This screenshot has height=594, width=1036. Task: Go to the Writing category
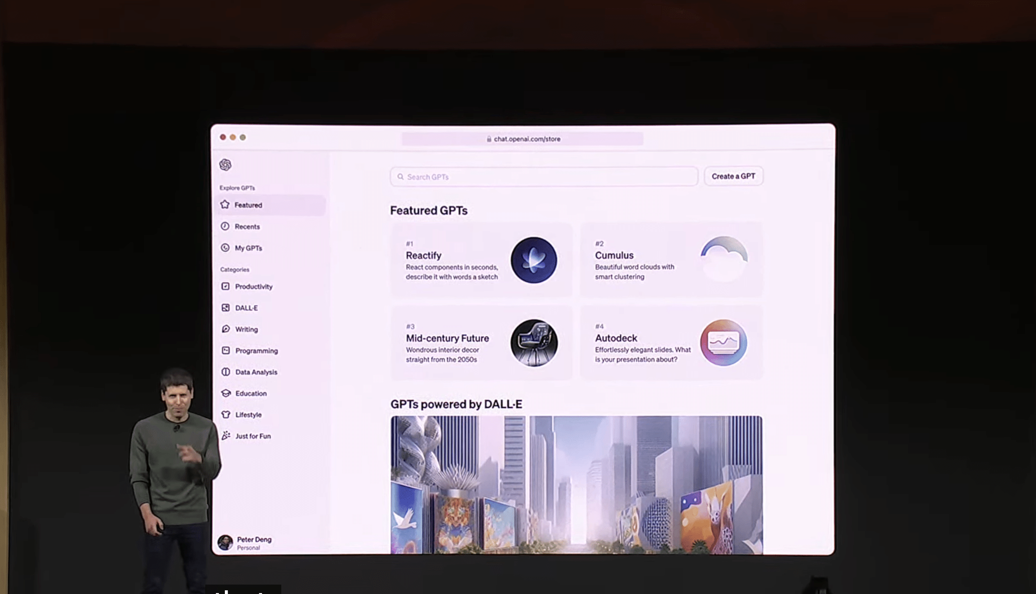(x=246, y=329)
